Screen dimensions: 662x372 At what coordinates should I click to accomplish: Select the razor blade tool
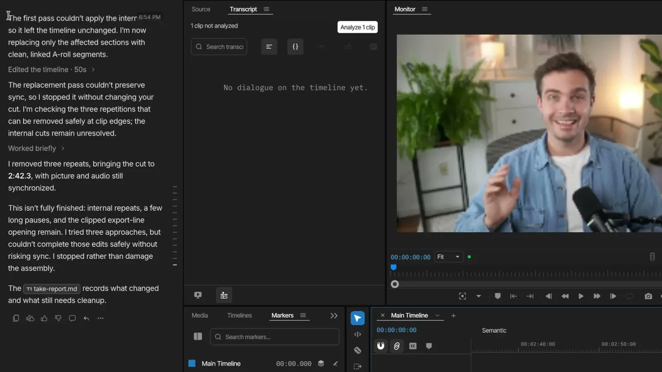pyautogui.click(x=357, y=351)
